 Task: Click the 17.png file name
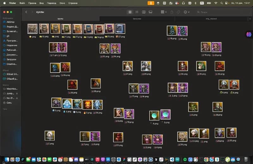134,96
